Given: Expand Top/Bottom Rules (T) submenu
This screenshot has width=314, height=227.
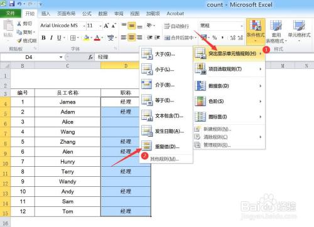Looking at the screenshot, I should pyautogui.click(x=229, y=69).
